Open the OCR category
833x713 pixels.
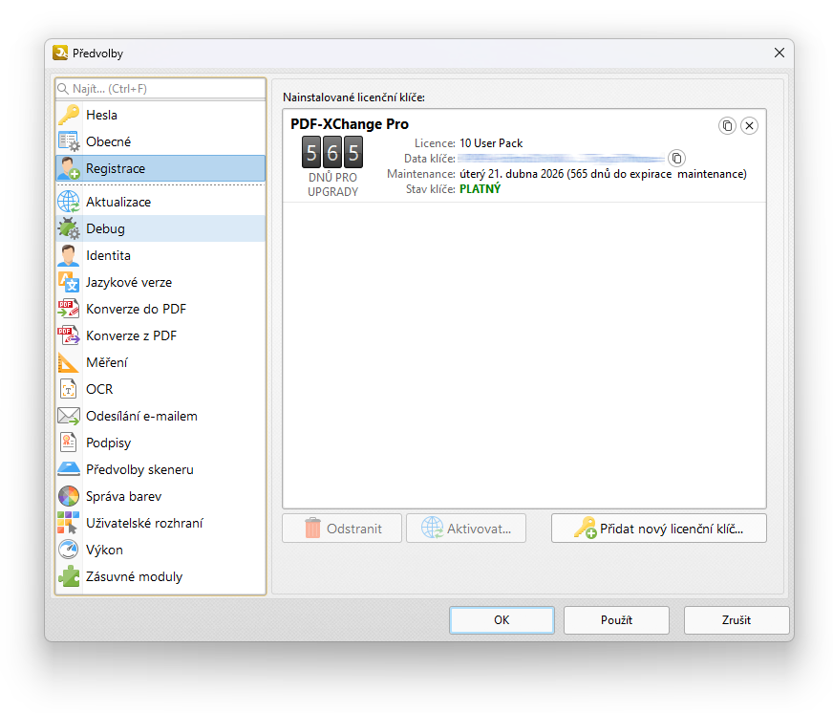(x=160, y=389)
